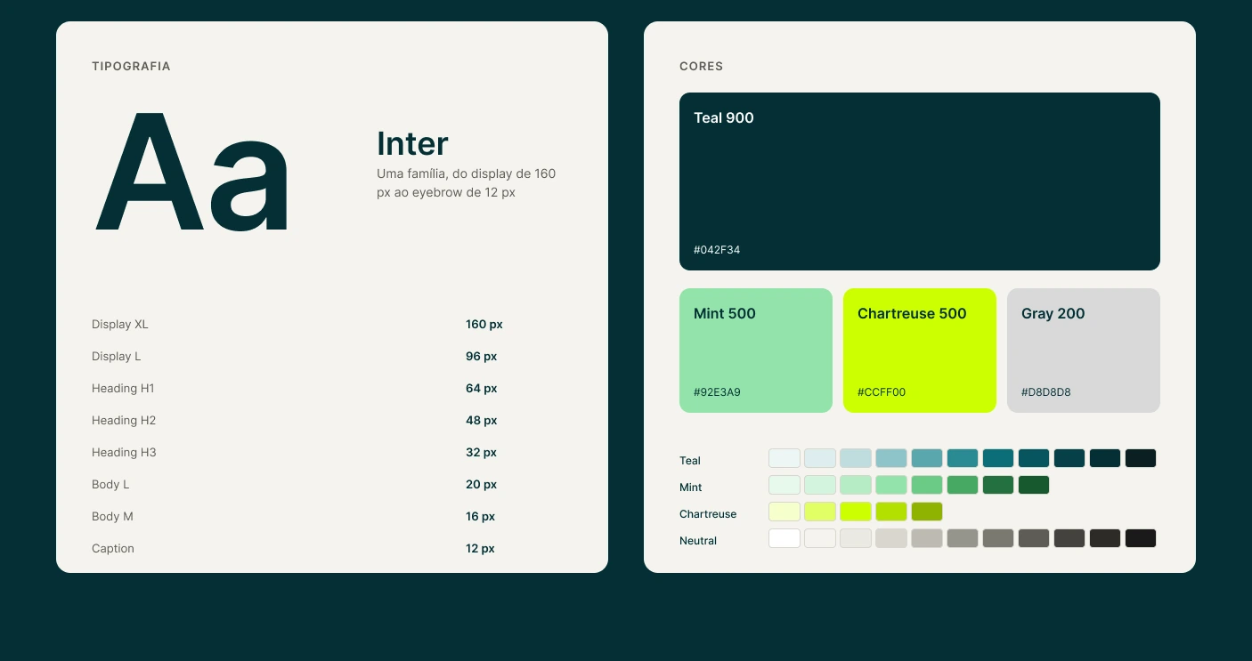
Task: Click the hex code #042F34
Action: pos(717,250)
